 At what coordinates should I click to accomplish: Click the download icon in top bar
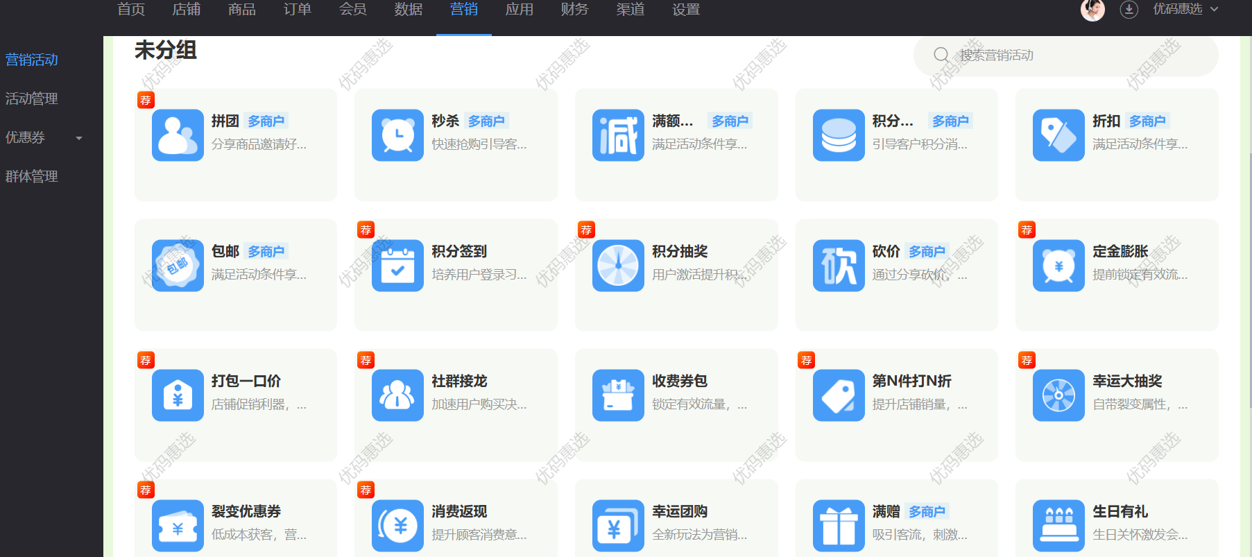pyautogui.click(x=1129, y=10)
